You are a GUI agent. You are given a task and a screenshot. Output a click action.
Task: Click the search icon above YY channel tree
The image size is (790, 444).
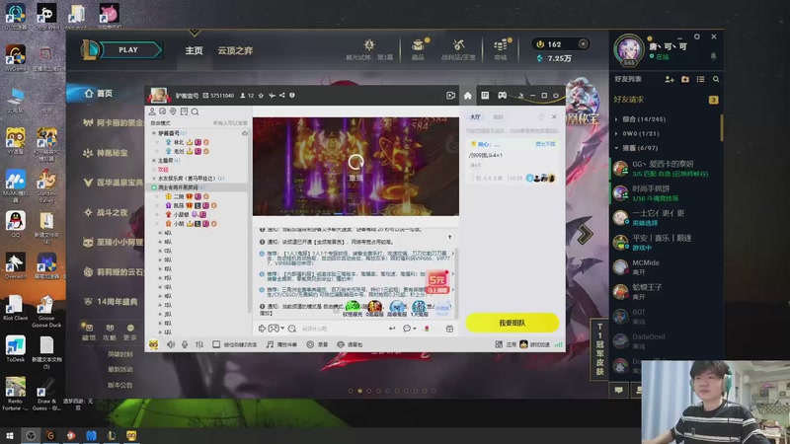coord(195,111)
